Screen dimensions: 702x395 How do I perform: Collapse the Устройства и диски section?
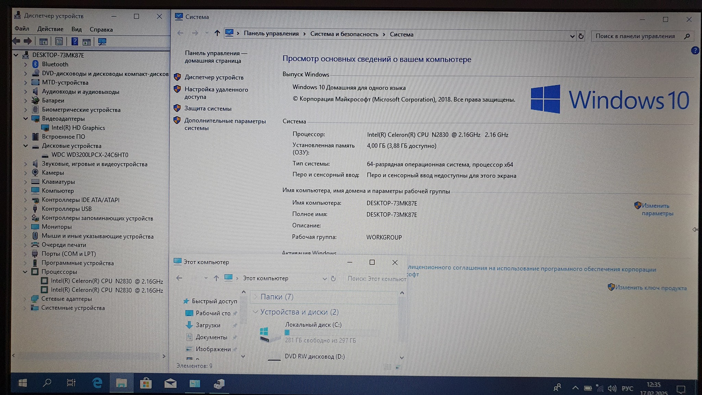coord(255,312)
